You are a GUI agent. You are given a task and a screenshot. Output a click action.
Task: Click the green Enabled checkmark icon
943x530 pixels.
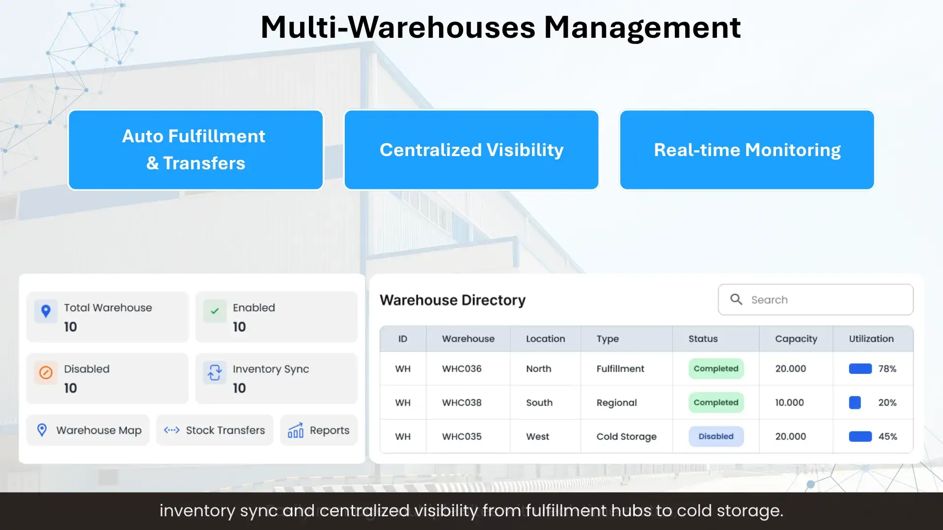pos(215,311)
